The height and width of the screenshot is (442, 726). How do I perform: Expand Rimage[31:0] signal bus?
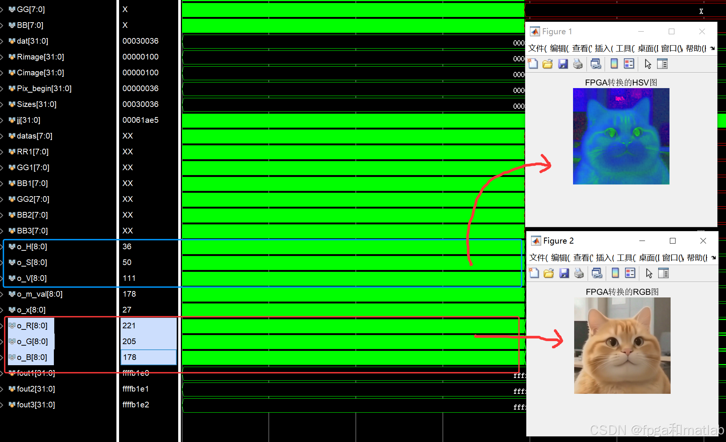click(2, 57)
